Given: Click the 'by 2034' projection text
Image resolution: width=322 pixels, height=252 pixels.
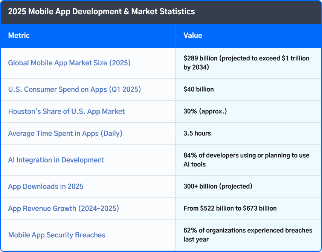Looking at the screenshot, I should coord(196,68).
